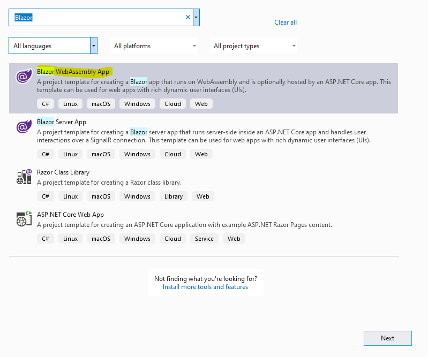The image size is (428, 357).
Task: Click the Blazor Server App description text
Action: click(x=204, y=136)
